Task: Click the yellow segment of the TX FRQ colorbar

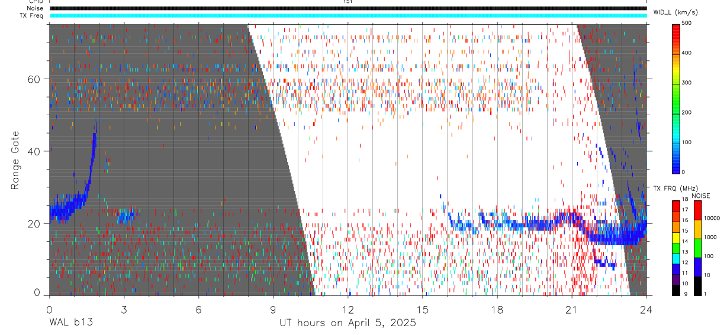Action: click(x=676, y=238)
